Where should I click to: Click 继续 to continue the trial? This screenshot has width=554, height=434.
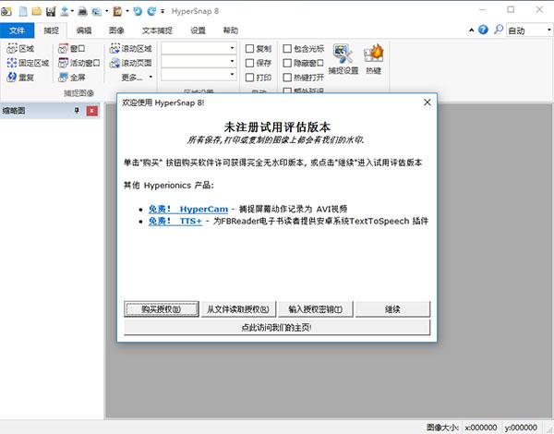pos(392,309)
